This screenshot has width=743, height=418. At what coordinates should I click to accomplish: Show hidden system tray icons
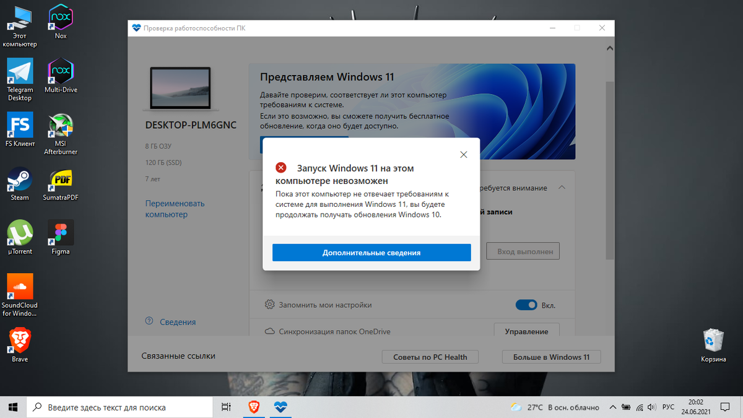(613, 407)
